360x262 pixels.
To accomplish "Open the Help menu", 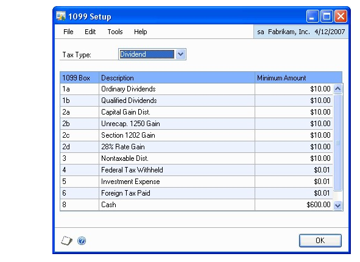I will (140, 32).
